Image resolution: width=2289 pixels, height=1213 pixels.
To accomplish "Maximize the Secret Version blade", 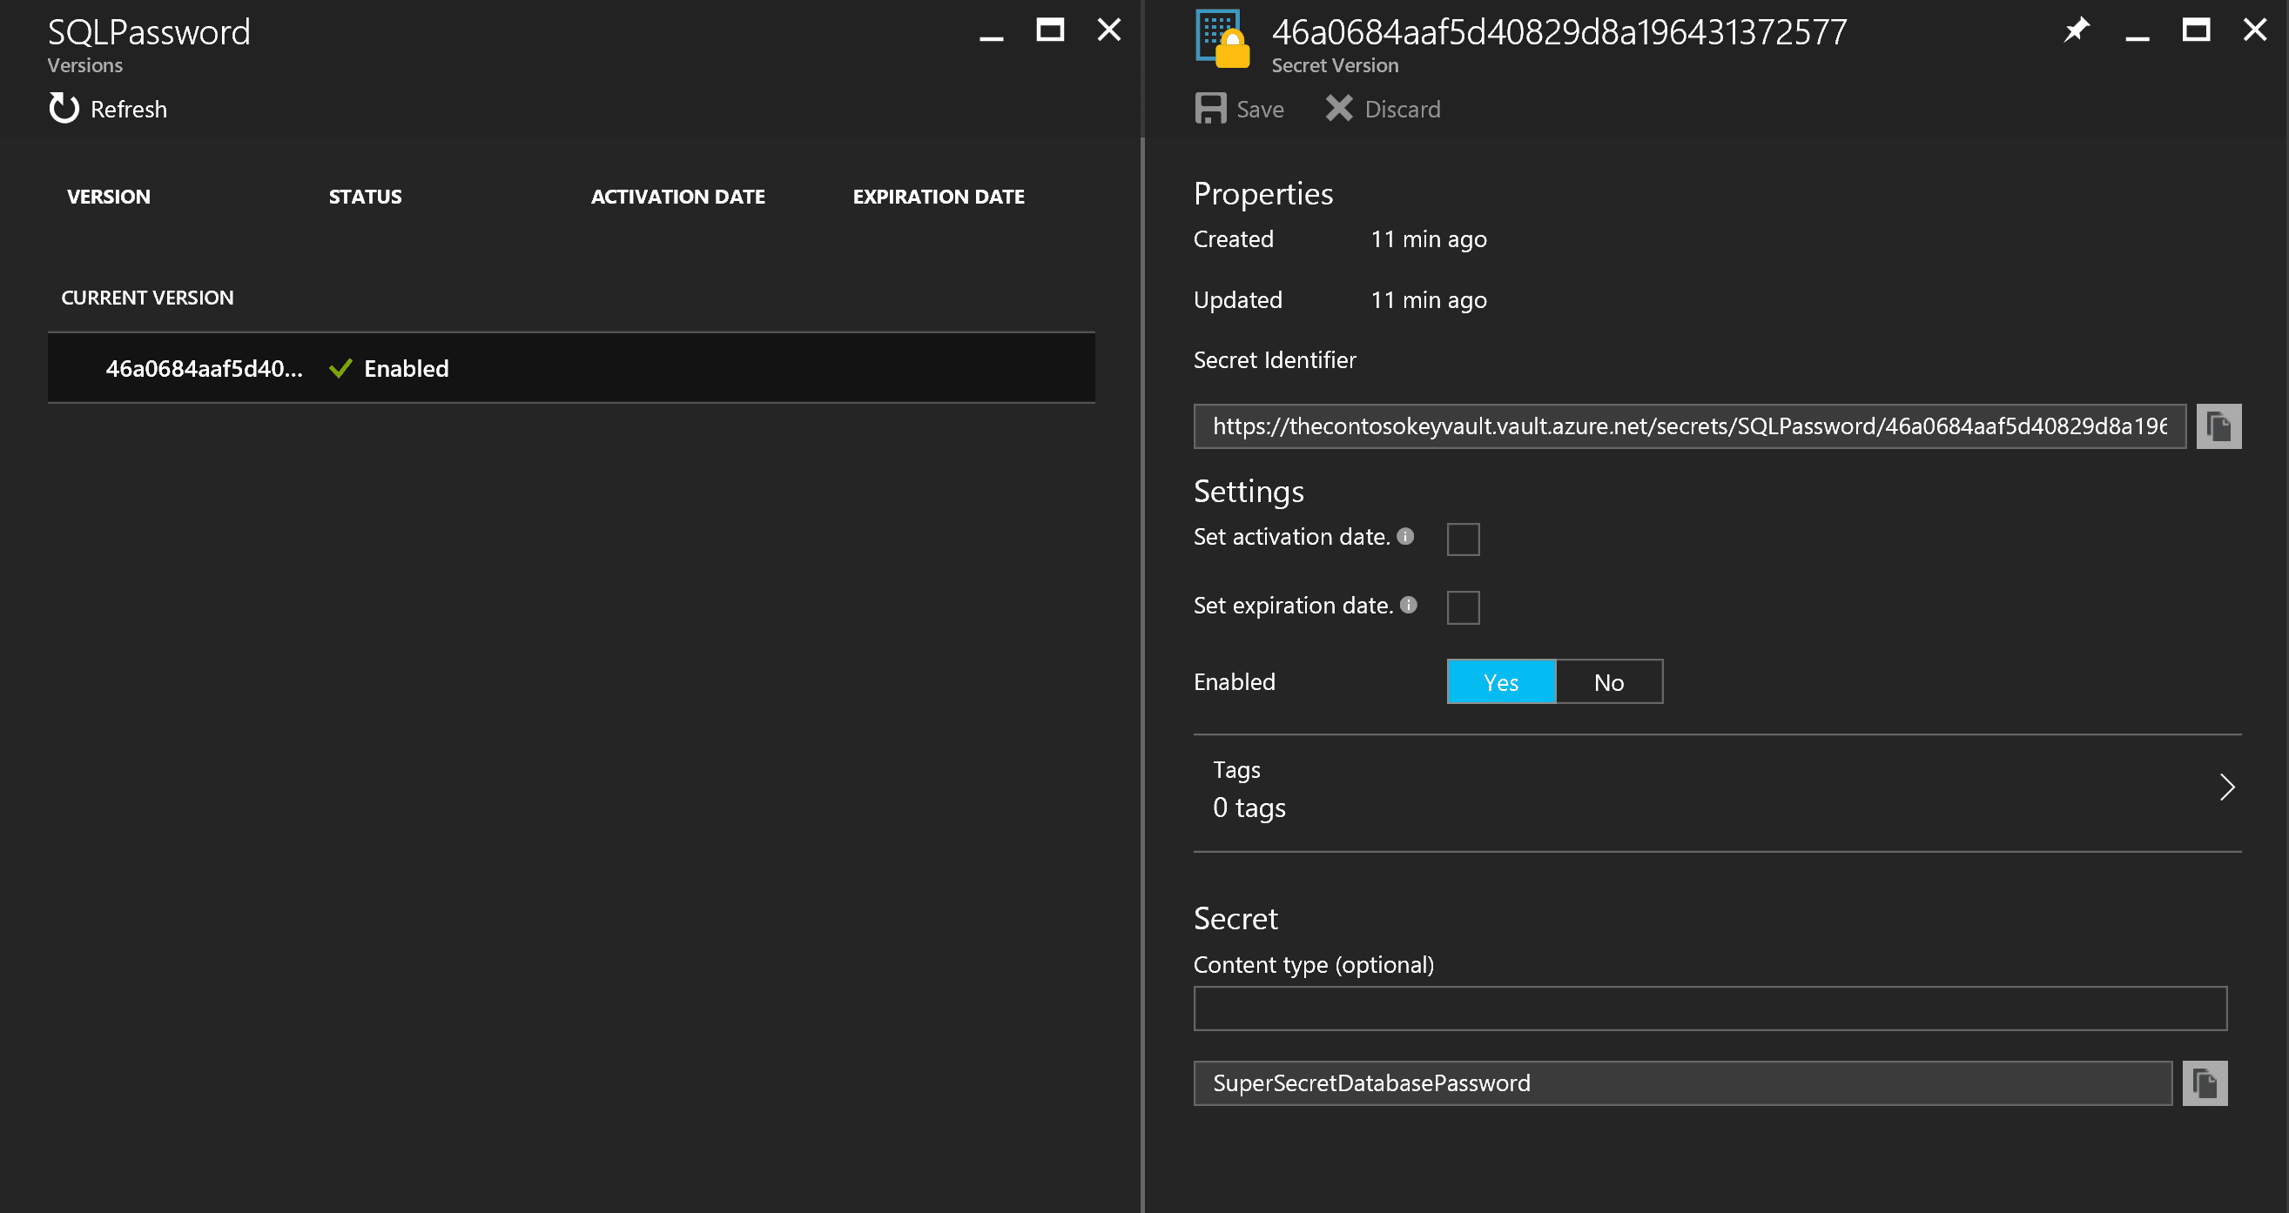I will pyautogui.click(x=2196, y=30).
